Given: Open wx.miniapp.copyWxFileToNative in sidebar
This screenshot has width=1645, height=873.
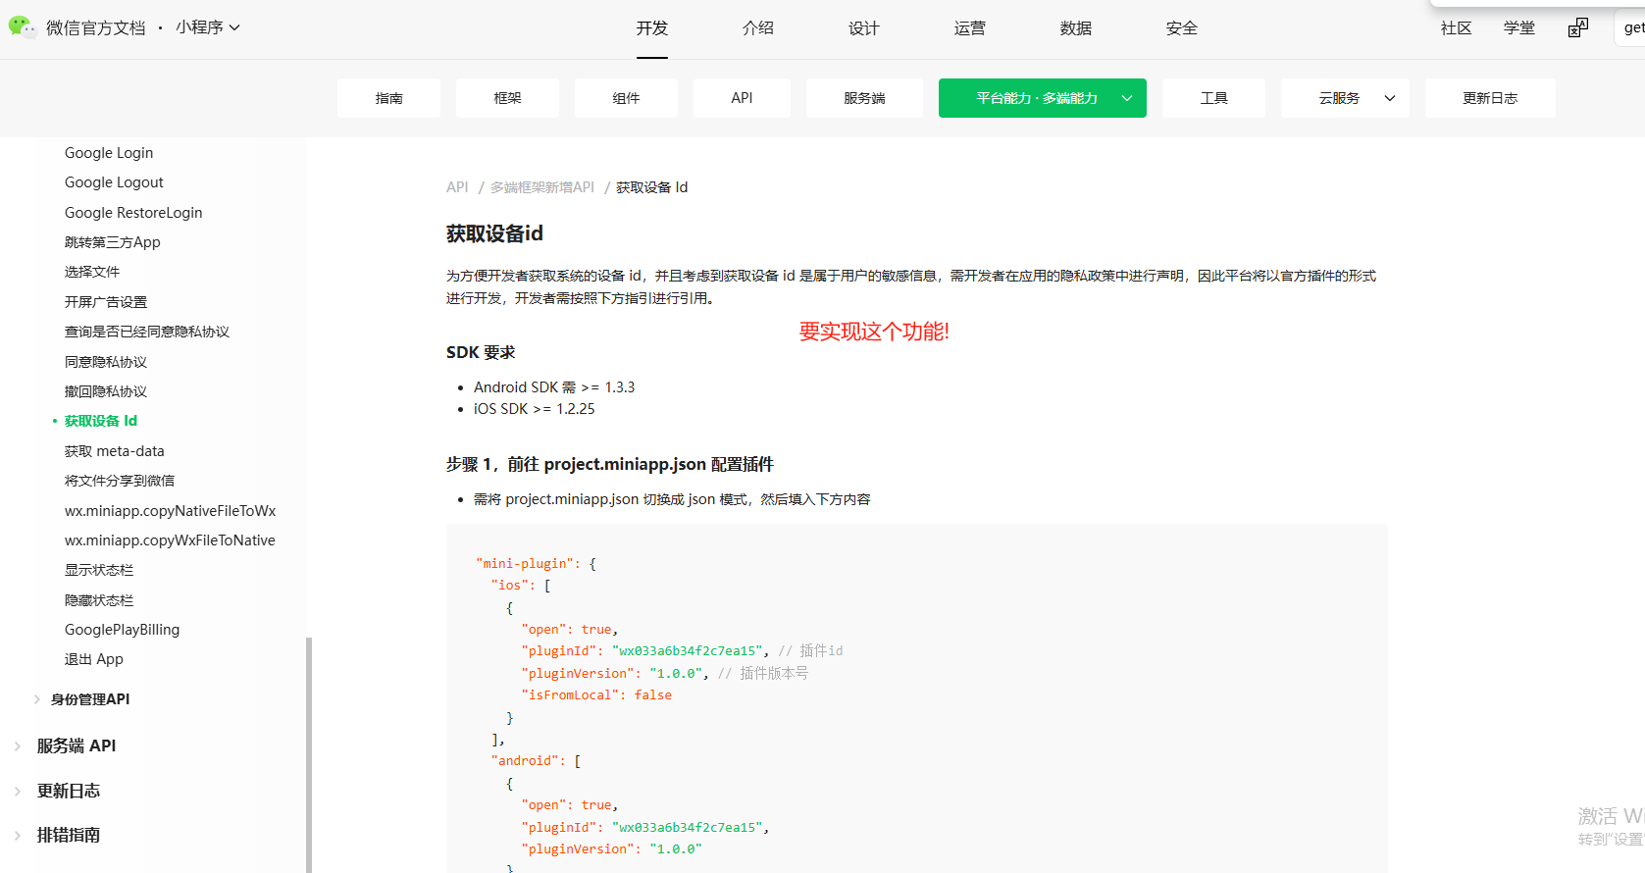Looking at the screenshot, I should [x=170, y=540].
